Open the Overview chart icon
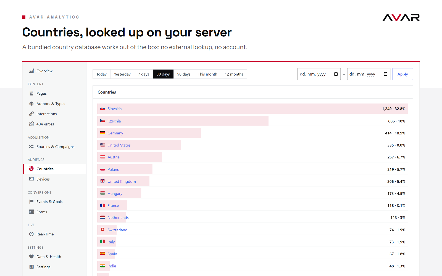This screenshot has width=442, height=276. (31, 71)
